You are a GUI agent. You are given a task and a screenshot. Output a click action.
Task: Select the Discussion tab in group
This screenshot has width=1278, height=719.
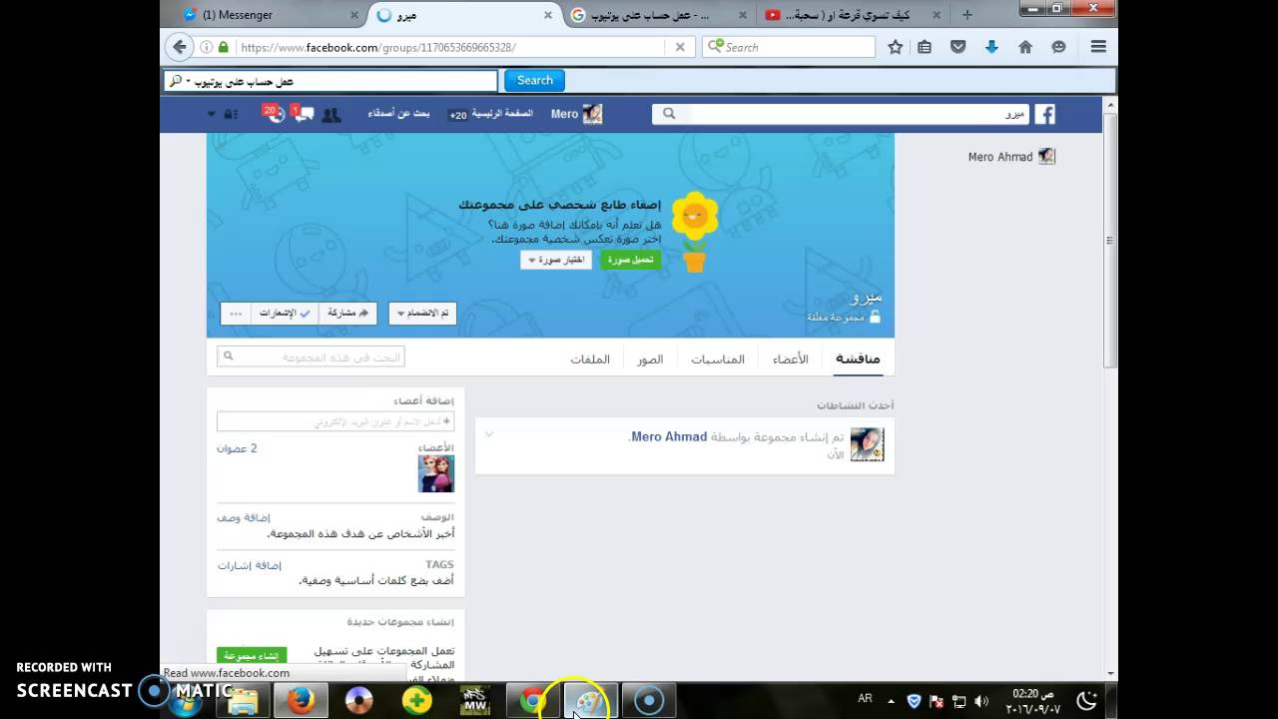pyautogui.click(x=858, y=359)
